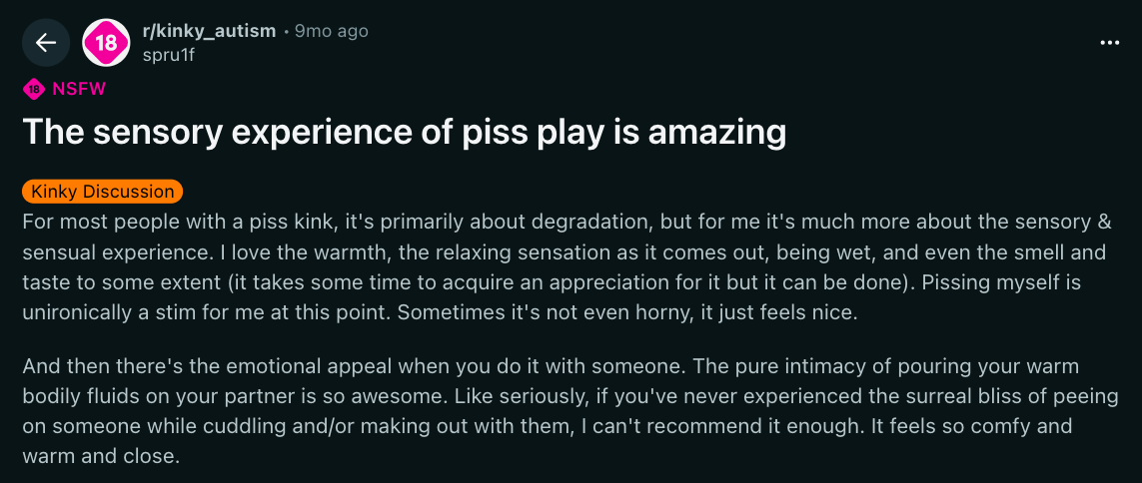The height and width of the screenshot is (483, 1142).
Task: Click the line starting "taste to some extent"
Action: tap(552, 281)
